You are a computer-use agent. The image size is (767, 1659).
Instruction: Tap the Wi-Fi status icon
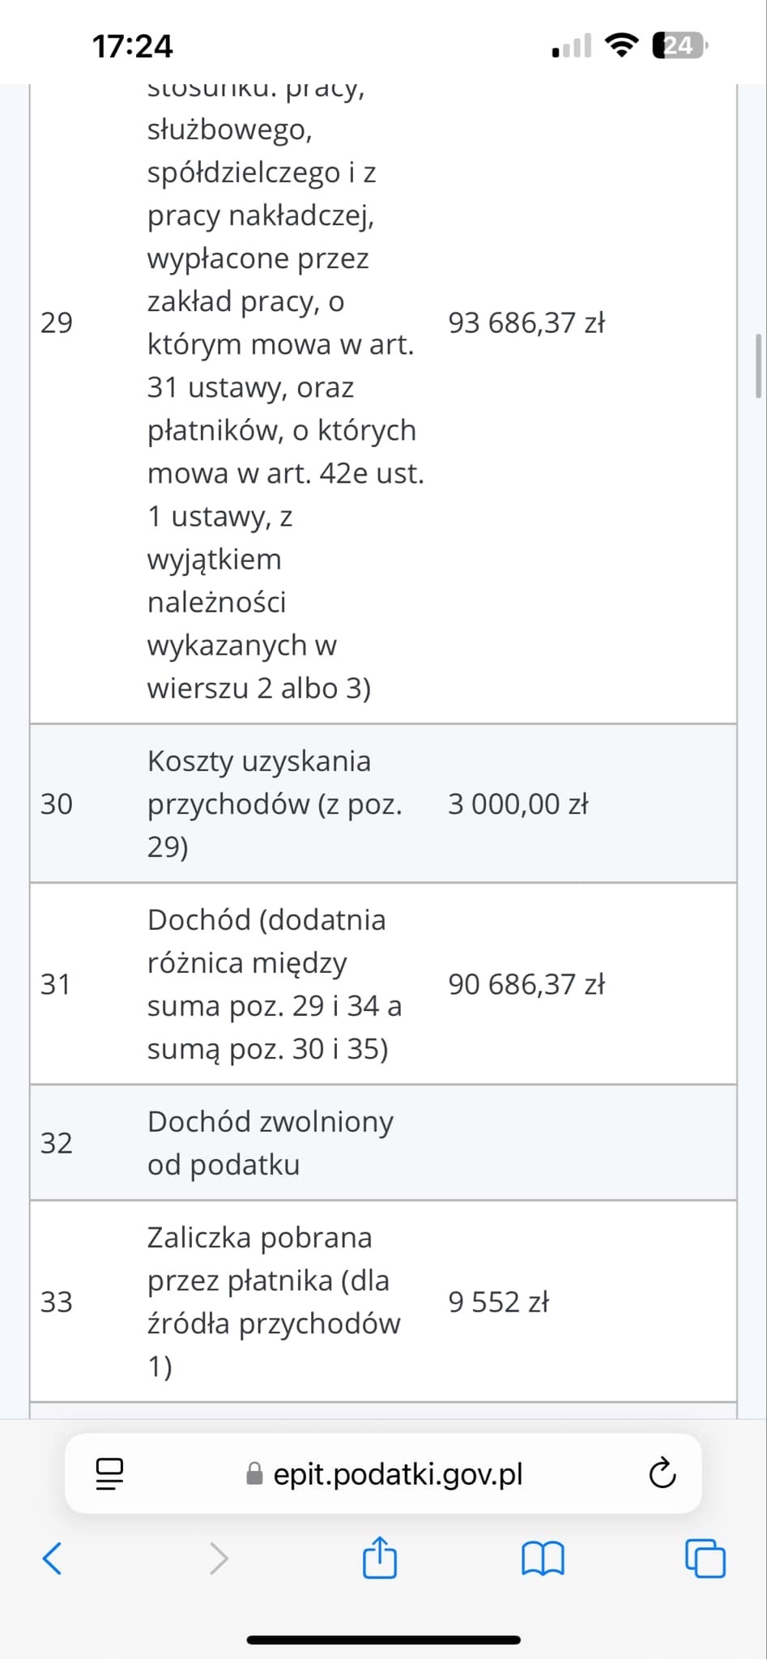pyautogui.click(x=622, y=45)
